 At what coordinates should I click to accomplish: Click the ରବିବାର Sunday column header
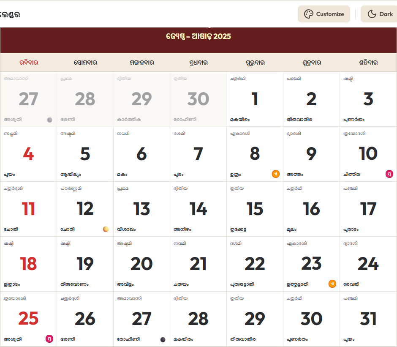[29, 63]
